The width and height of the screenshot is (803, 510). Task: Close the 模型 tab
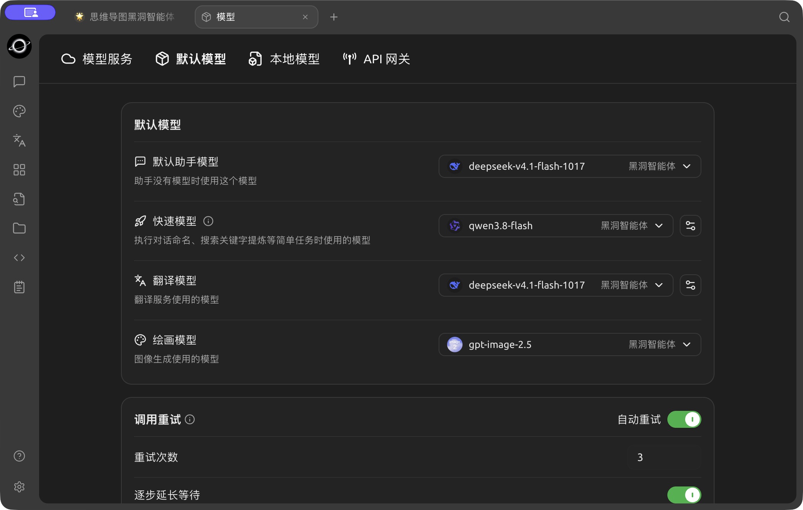click(x=305, y=17)
